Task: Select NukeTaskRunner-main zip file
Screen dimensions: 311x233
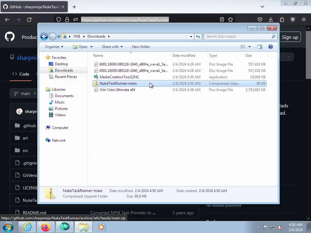Action: [179, 83]
